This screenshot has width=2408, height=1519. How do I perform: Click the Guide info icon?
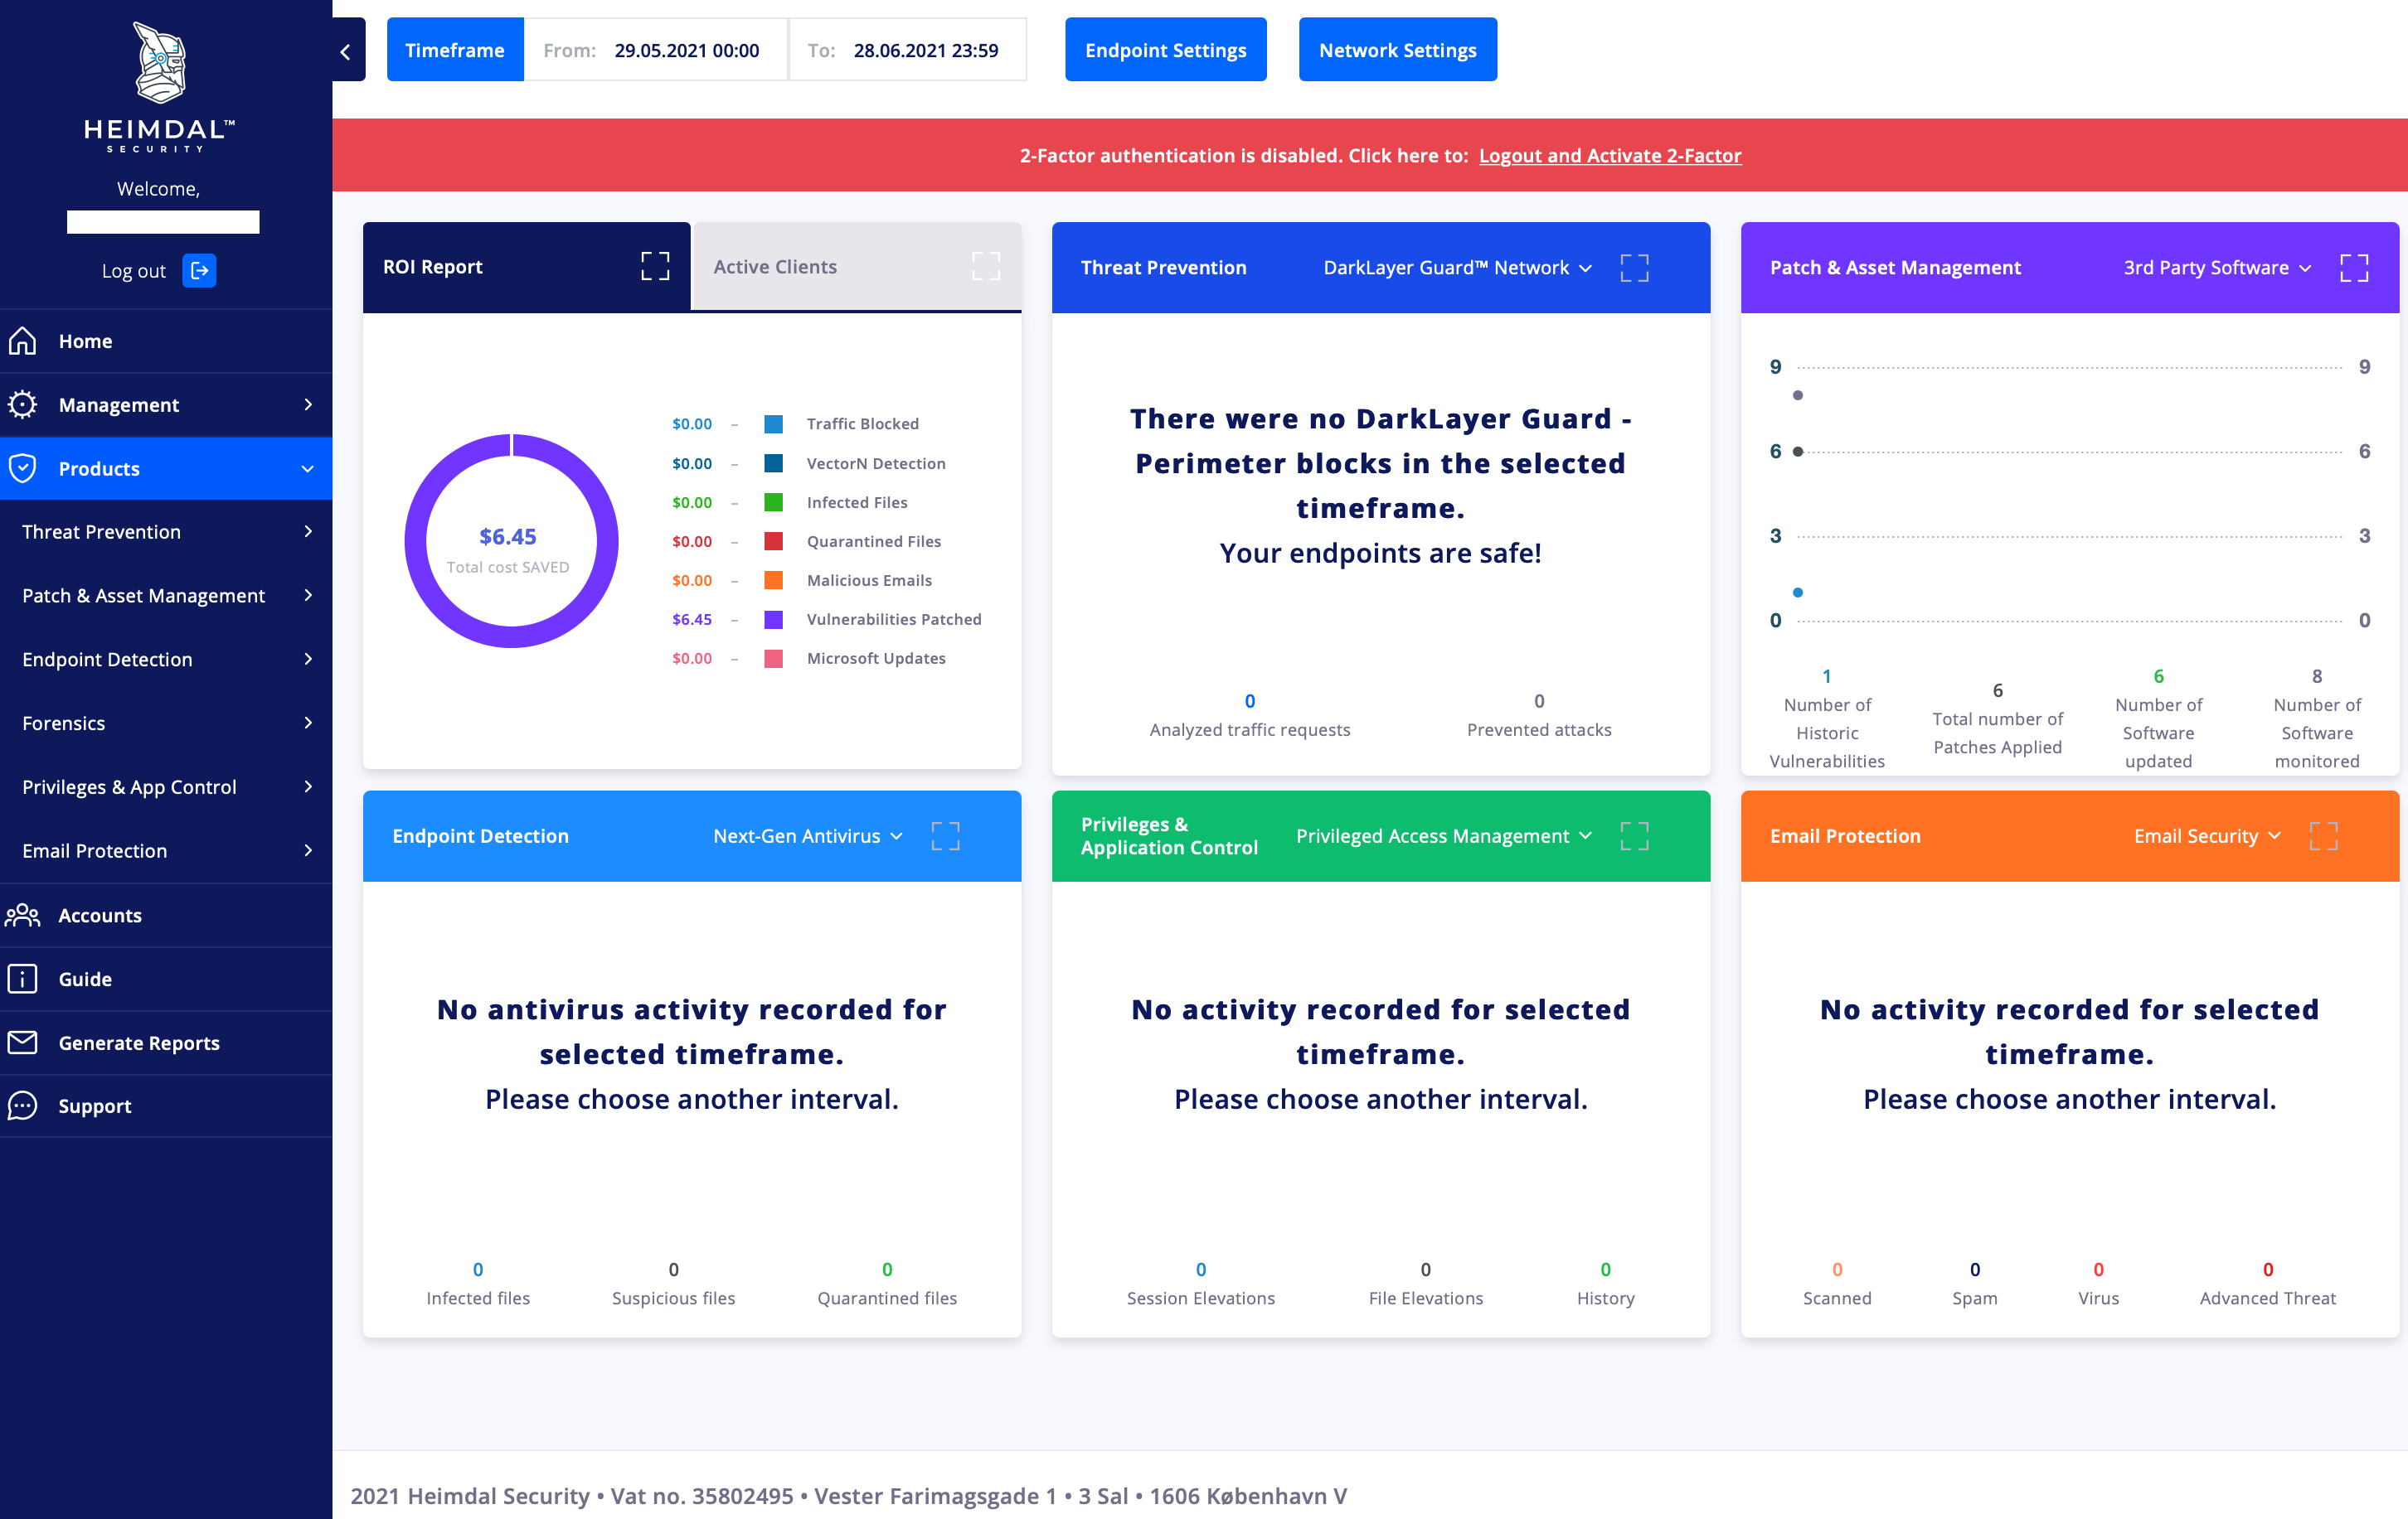click(x=23, y=979)
